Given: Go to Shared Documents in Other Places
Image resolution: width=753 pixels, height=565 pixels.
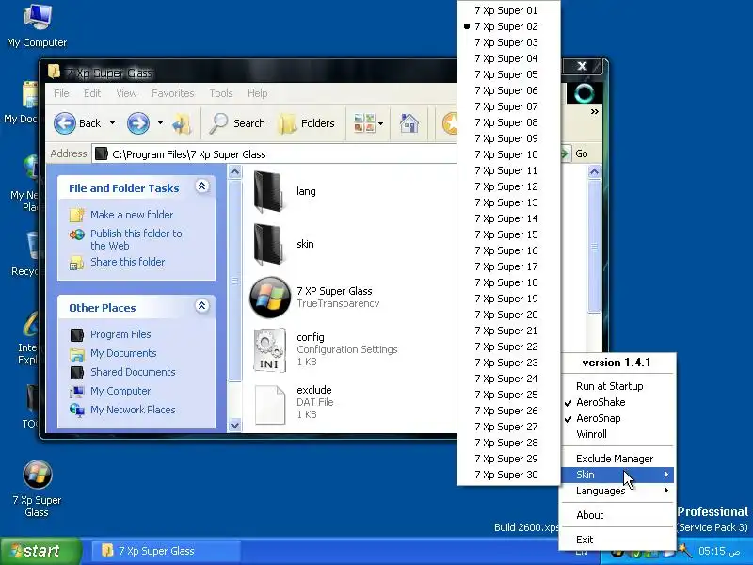Looking at the screenshot, I should click(x=133, y=372).
